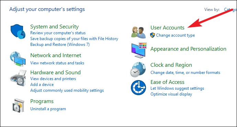Click the Ease of Access blue icon

coord(138,88)
